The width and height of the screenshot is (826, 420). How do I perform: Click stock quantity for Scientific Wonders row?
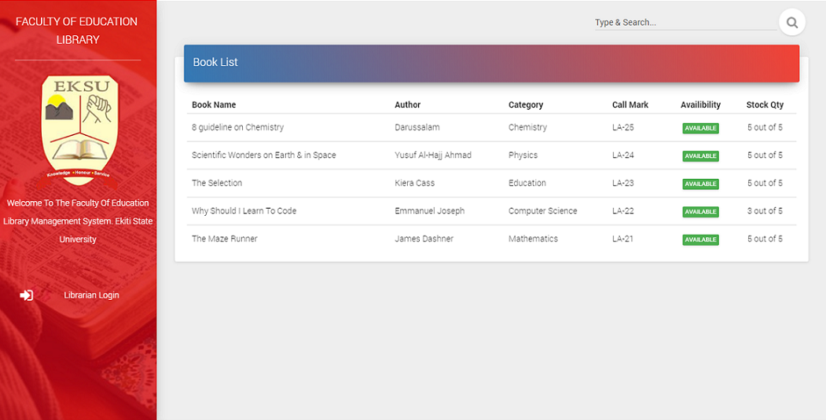pos(765,155)
